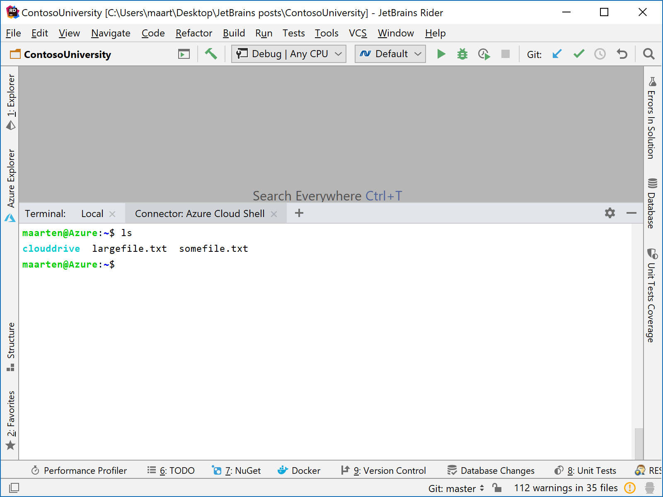Open the Code menu

(x=153, y=33)
